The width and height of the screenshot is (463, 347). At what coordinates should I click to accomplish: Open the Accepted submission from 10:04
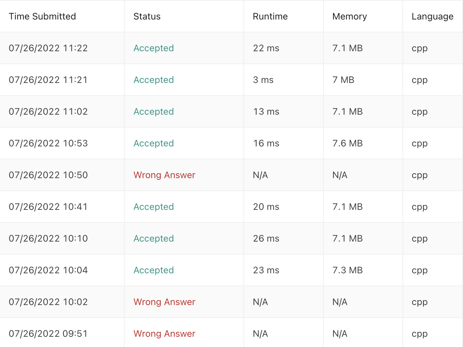coord(153,270)
